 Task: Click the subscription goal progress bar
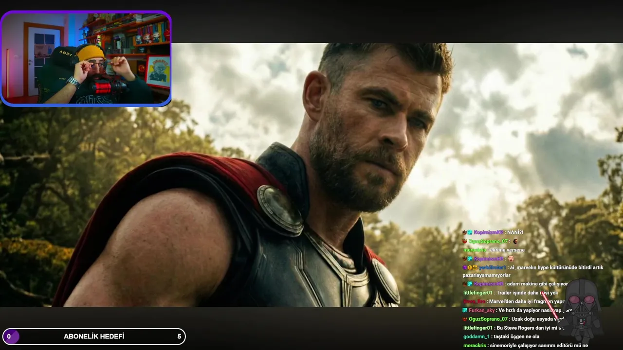point(94,336)
